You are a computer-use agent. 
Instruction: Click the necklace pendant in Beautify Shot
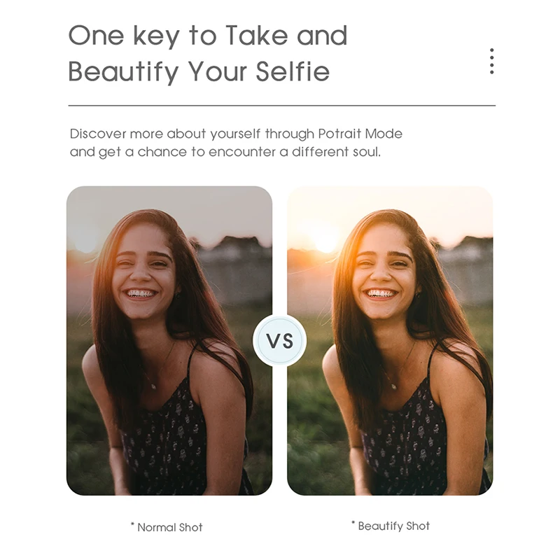click(393, 386)
